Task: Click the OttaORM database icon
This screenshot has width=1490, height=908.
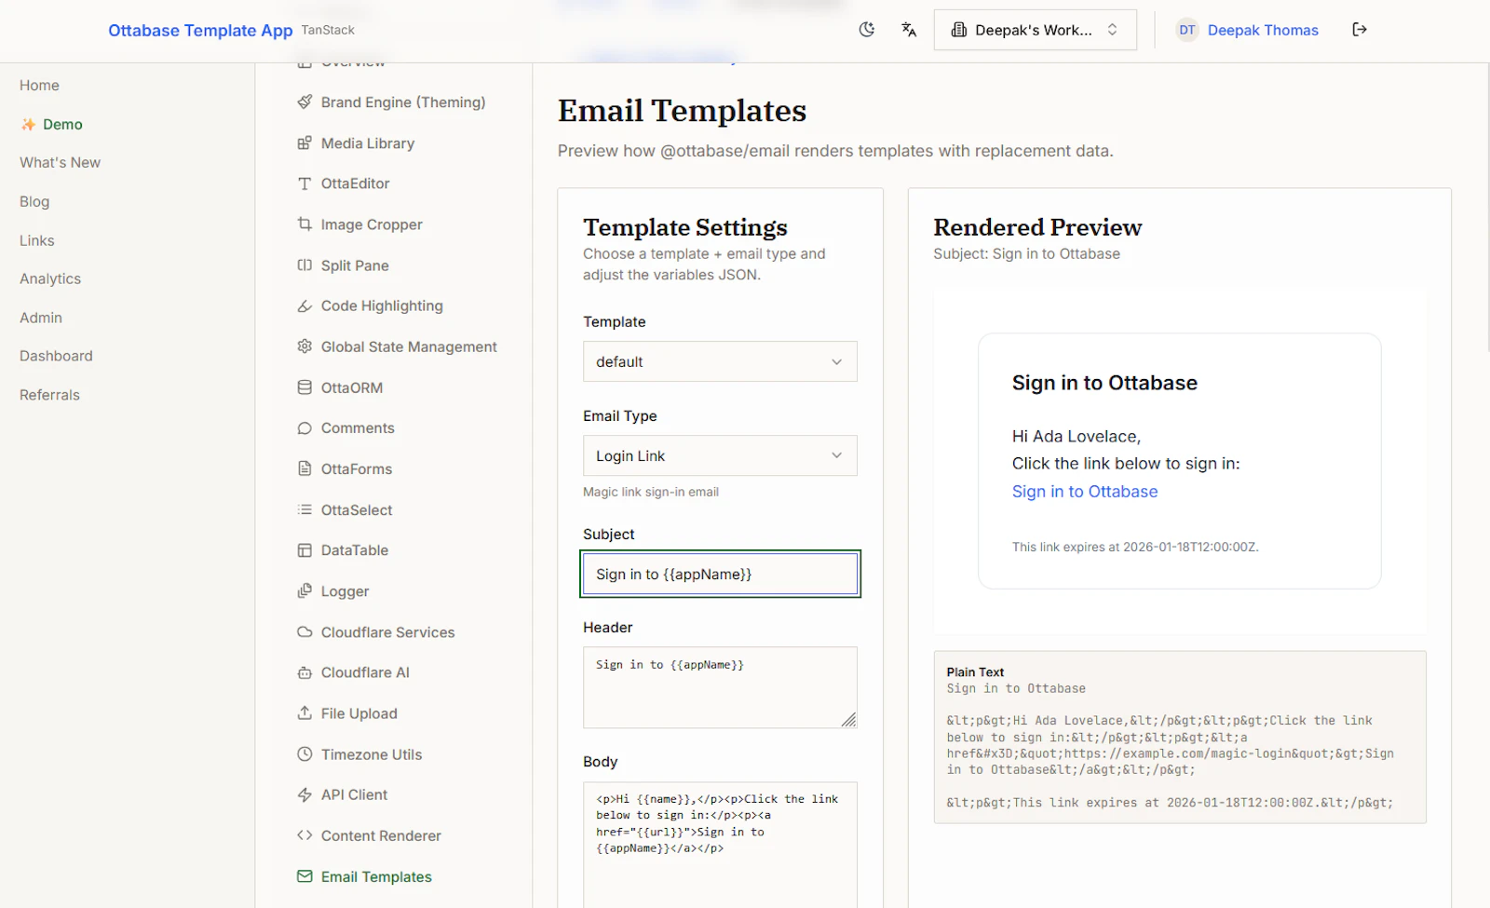Action: click(x=305, y=387)
